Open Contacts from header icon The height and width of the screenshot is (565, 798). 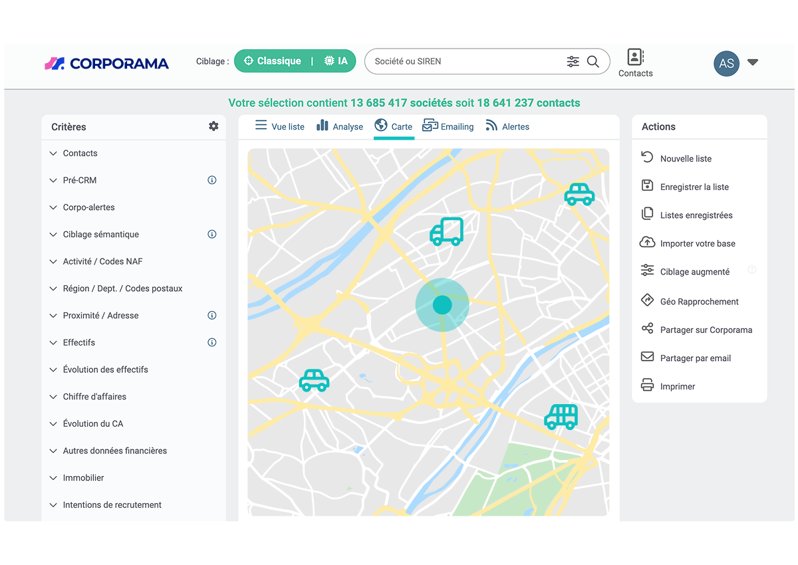[635, 63]
